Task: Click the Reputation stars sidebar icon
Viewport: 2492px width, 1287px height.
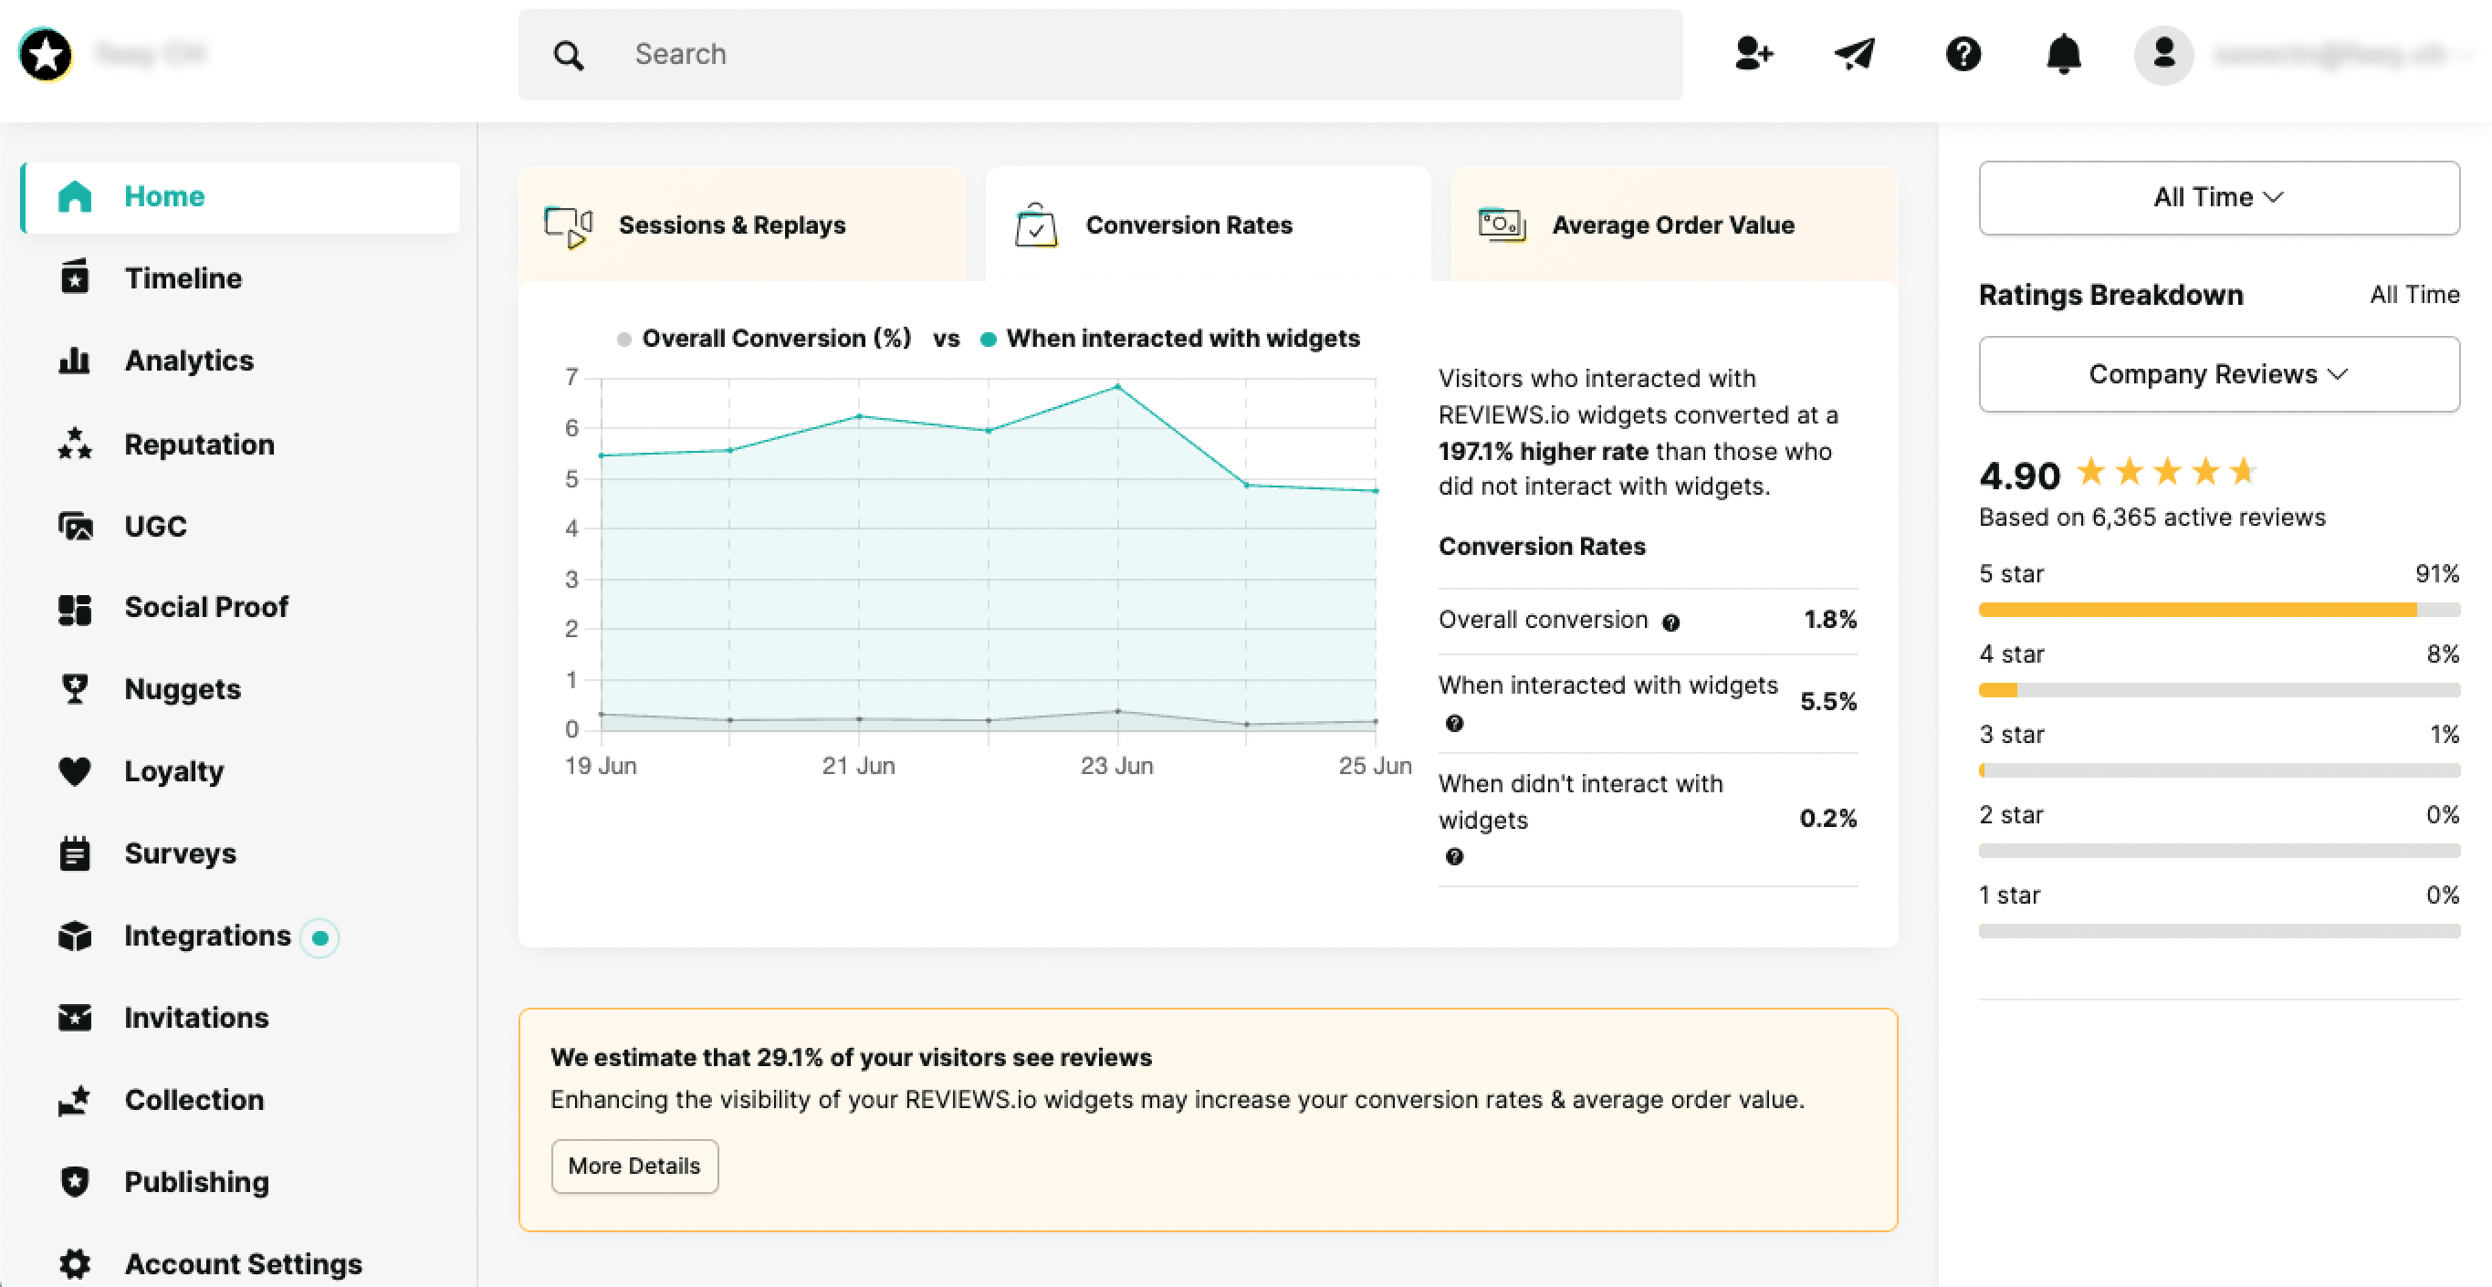Action: [x=75, y=445]
